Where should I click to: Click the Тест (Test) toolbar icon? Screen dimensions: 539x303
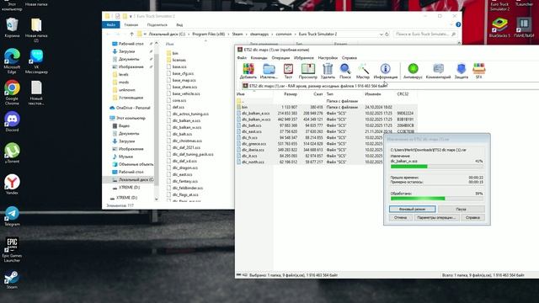tap(288, 71)
